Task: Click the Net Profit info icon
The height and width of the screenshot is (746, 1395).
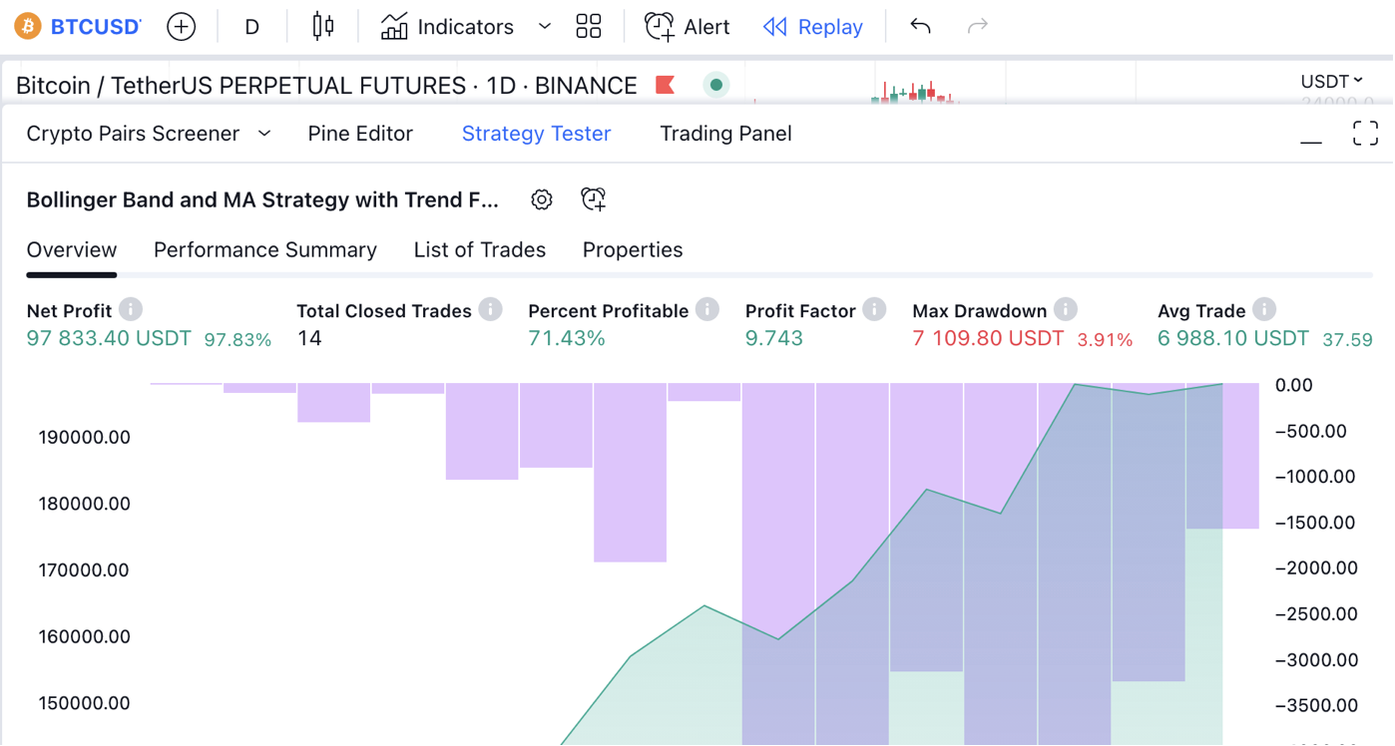Action: (131, 310)
